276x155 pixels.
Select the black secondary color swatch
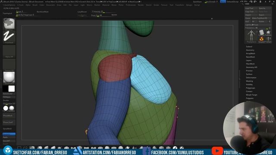tap(5, 89)
